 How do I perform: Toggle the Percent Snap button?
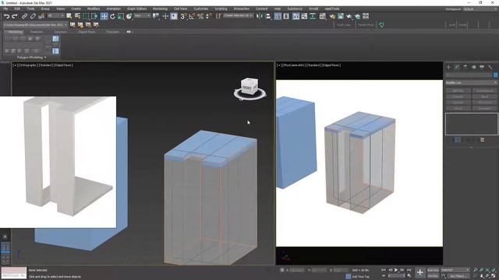(x=200, y=16)
